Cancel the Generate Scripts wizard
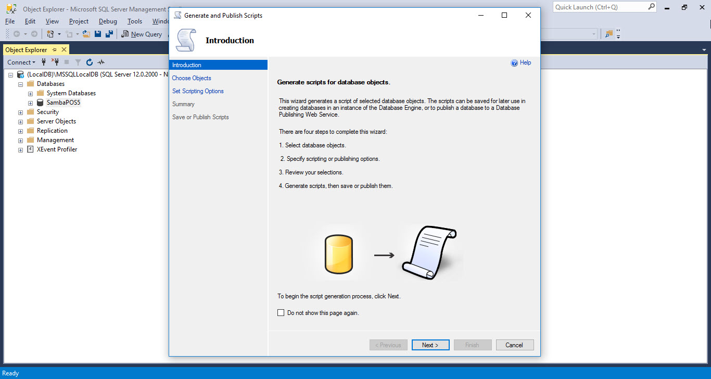Image resolution: width=711 pixels, height=379 pixels. (x=514, y=345)
